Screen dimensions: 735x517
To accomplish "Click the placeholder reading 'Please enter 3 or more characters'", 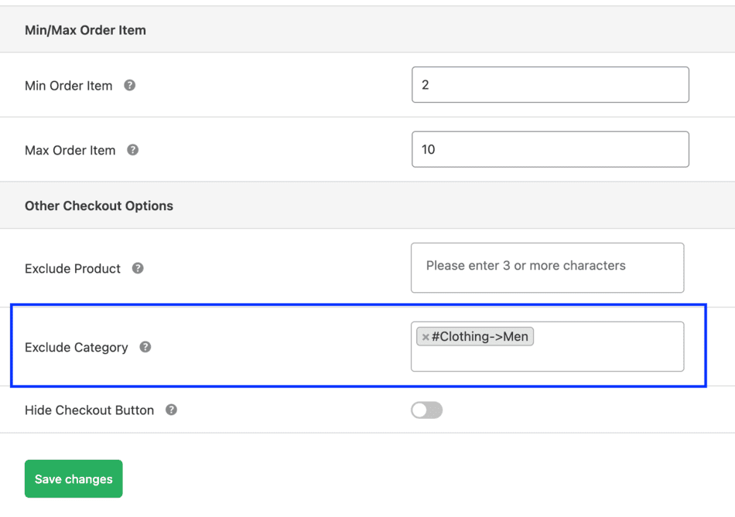I will click(525, 265).
